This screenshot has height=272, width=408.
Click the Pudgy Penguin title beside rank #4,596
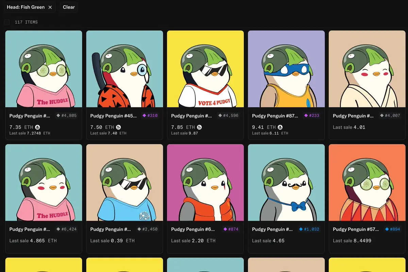tap(192, 116)
